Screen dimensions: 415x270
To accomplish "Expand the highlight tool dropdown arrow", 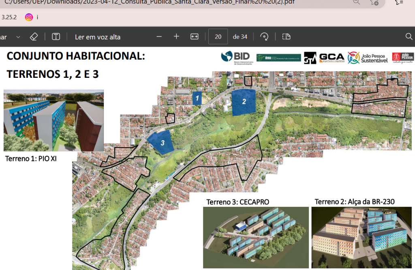I will (18, 37).
